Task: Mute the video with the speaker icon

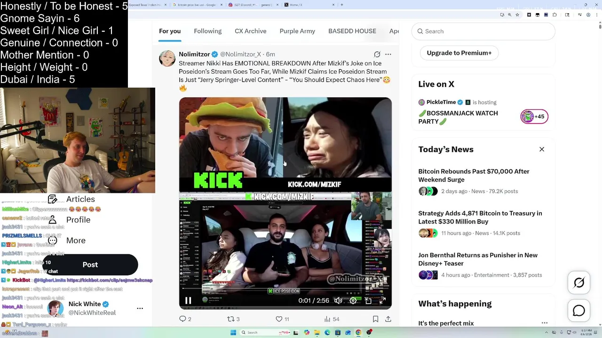Action: point(338,300)
